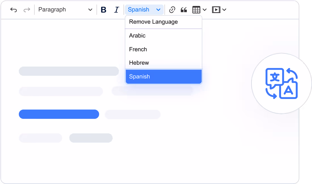Click the Redo arrow icon

27,10
